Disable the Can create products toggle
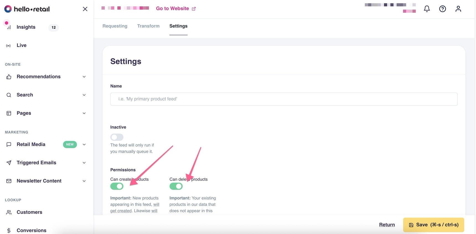 click(117, 186)
